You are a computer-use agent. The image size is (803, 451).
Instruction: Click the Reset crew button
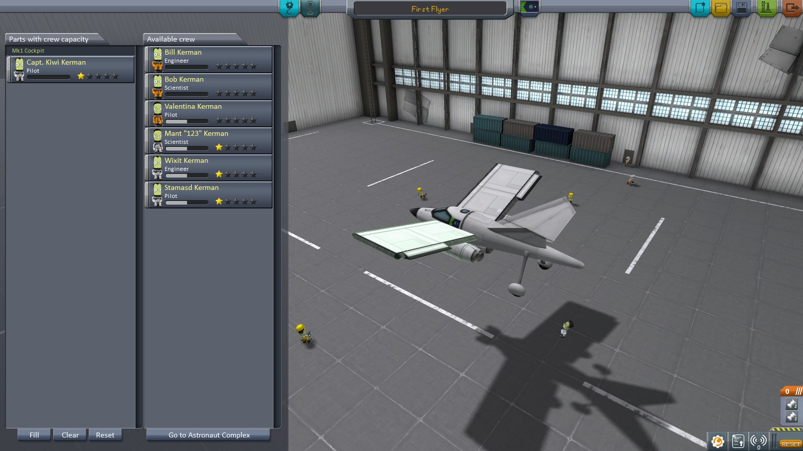click(105, 435)
